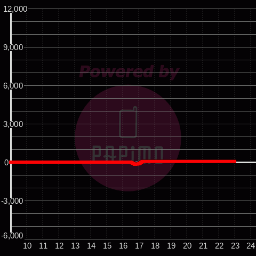Click the 3,000 y-axis label
The width and height of the screenshot is (256, 256).
[13, 124]
